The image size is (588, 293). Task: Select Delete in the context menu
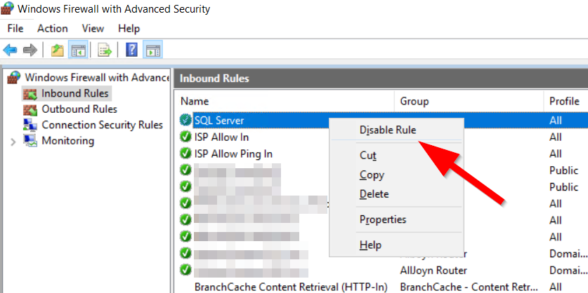[x=374, y=194]
